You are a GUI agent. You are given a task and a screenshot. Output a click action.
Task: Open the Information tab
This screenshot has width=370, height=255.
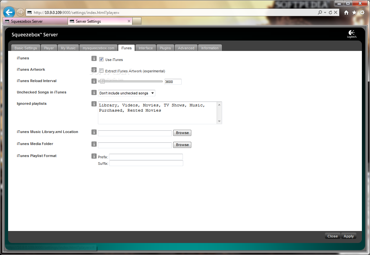point(210,48)
